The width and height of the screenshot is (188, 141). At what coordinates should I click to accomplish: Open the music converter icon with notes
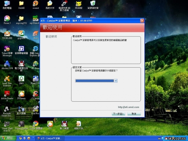click(21, 50)
